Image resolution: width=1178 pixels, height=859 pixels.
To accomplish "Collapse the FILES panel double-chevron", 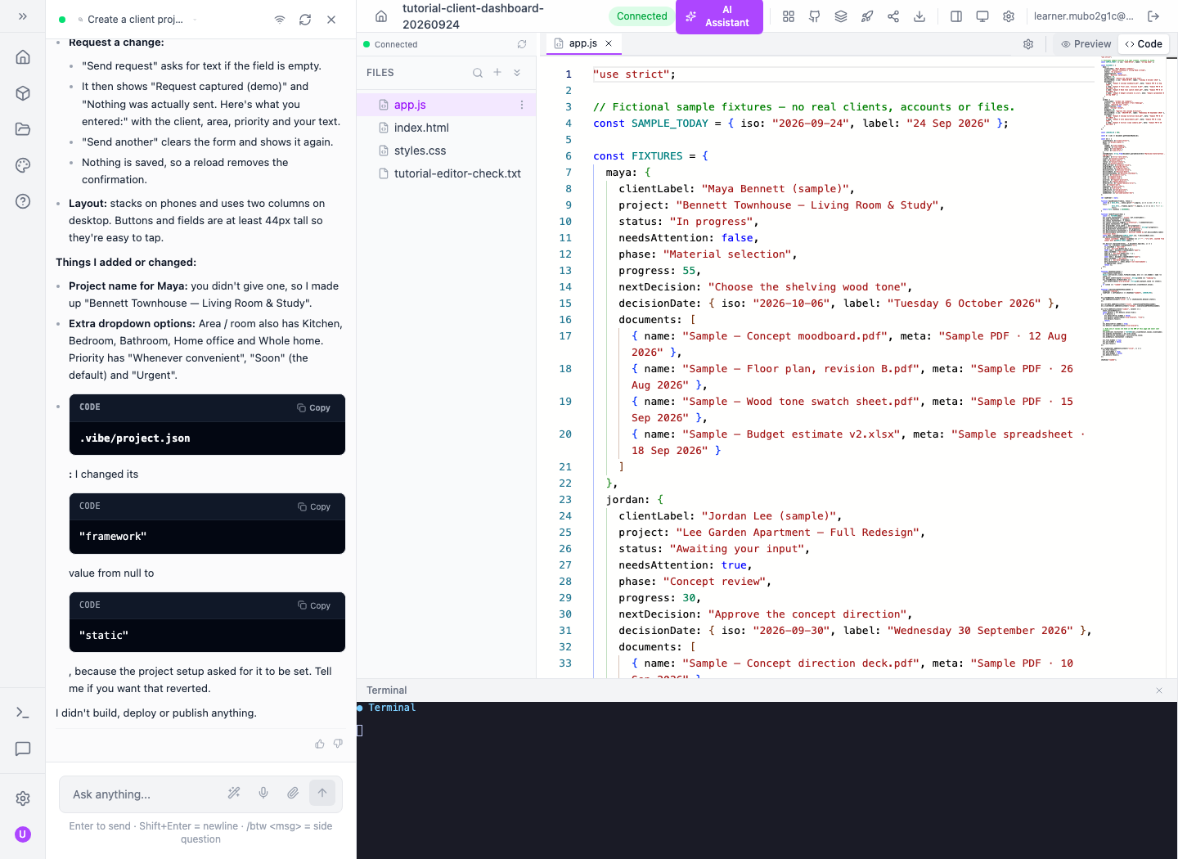I will coord(517,73).
